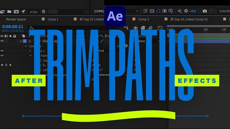
Task: Click the video eye column header
Action: pos(2,36)
